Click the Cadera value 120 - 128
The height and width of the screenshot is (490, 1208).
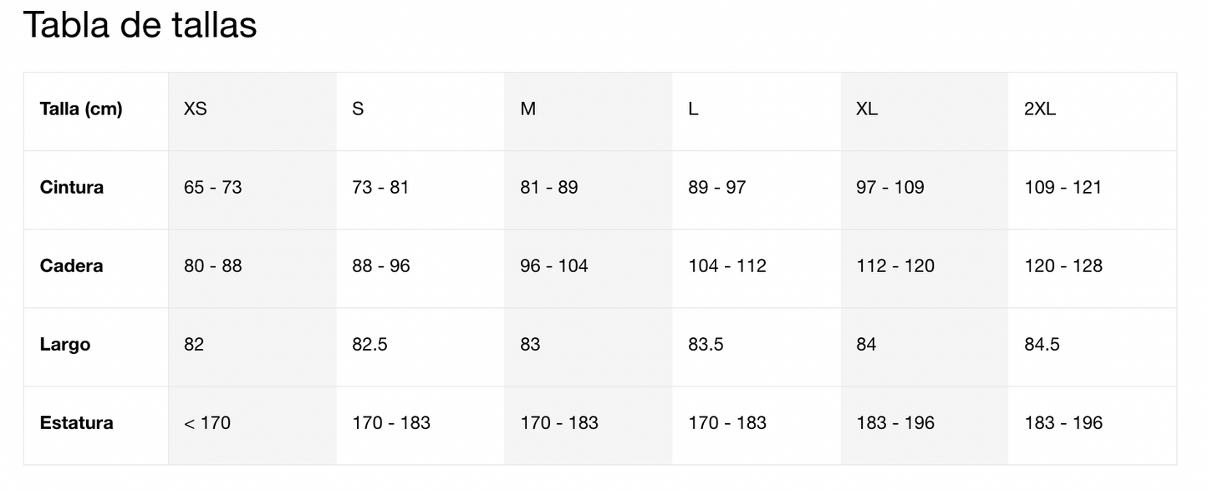pos(1063,265)
